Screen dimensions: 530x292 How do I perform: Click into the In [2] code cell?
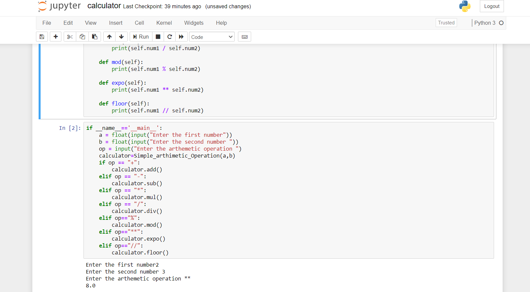[x=289, y=190]
